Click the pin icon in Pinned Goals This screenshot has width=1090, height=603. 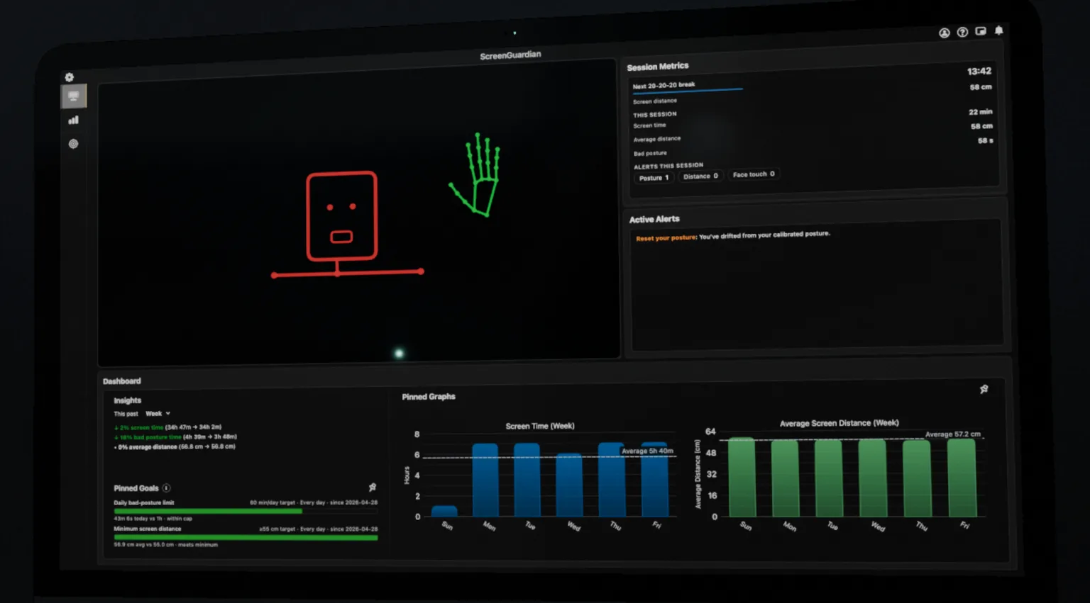[x=373, y=487]
